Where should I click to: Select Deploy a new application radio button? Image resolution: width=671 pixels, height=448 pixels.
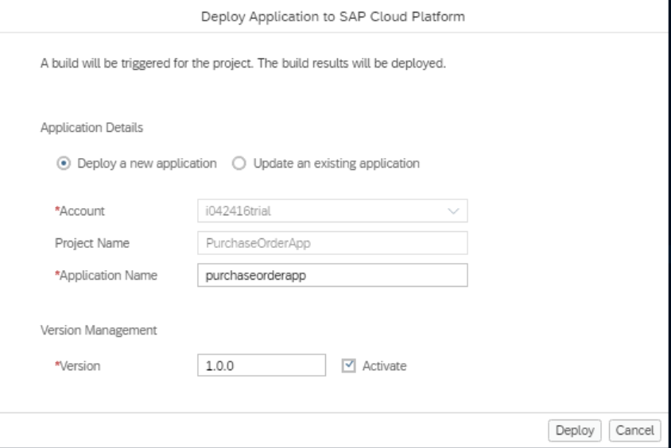pos(64,164)
